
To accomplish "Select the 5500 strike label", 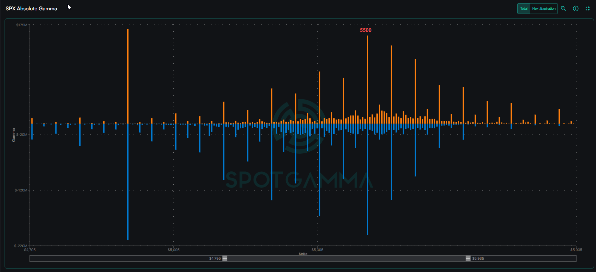I will pyautogui.click(x=366, y=30).
